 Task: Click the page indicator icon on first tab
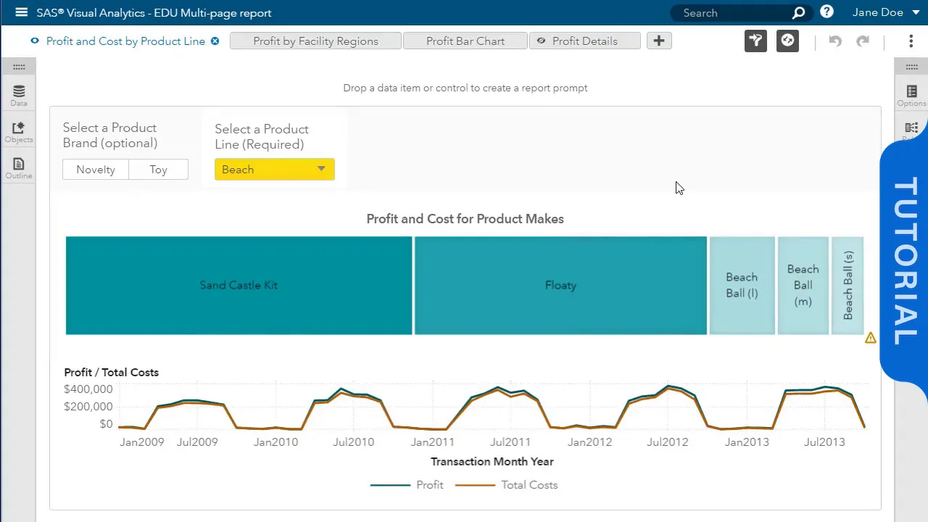(34, 41)
